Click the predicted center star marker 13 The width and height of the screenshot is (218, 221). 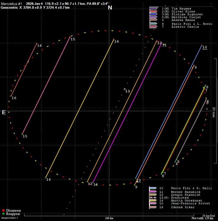coord(125,89)
